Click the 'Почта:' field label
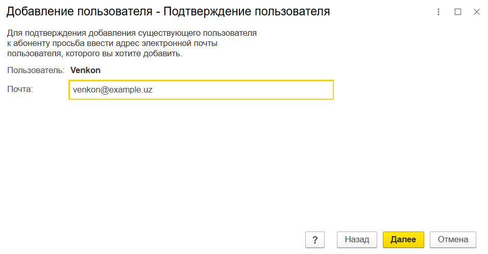 coord(20,89)
